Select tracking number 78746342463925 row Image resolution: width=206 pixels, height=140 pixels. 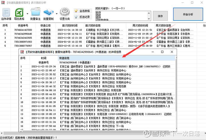pyautogui.click(x=23, y=38)
